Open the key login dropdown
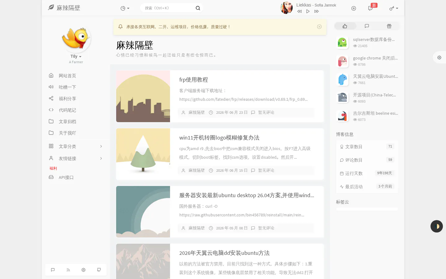 (394, 8)
